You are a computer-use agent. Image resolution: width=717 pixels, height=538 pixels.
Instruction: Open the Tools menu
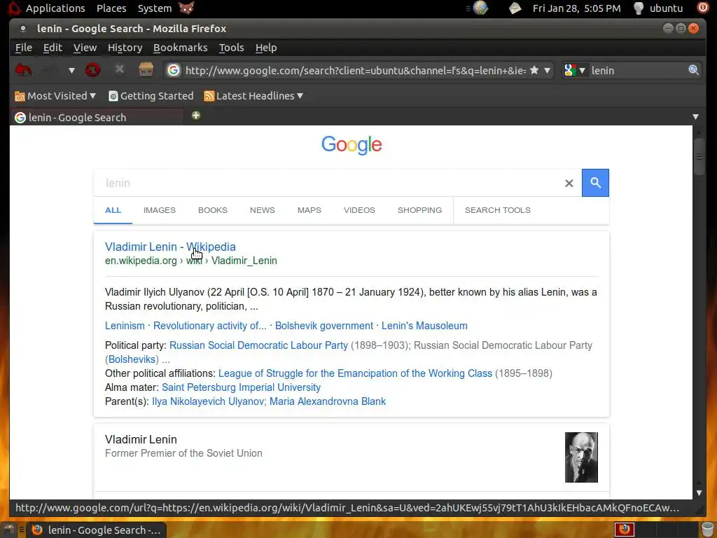(231, 48)
